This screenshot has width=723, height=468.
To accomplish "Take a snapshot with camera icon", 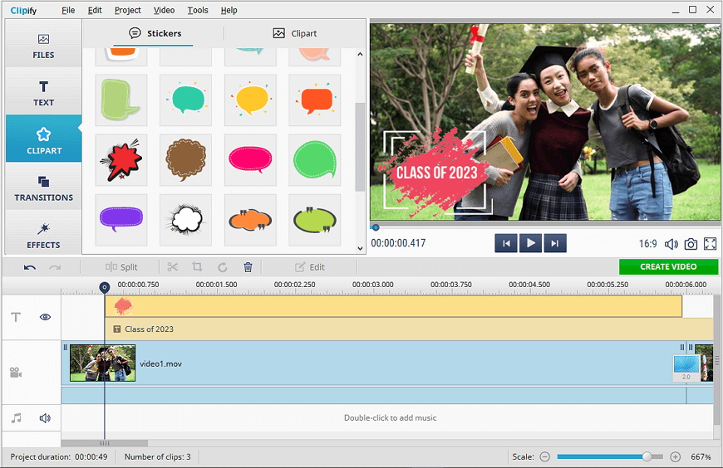I will 691,244.
